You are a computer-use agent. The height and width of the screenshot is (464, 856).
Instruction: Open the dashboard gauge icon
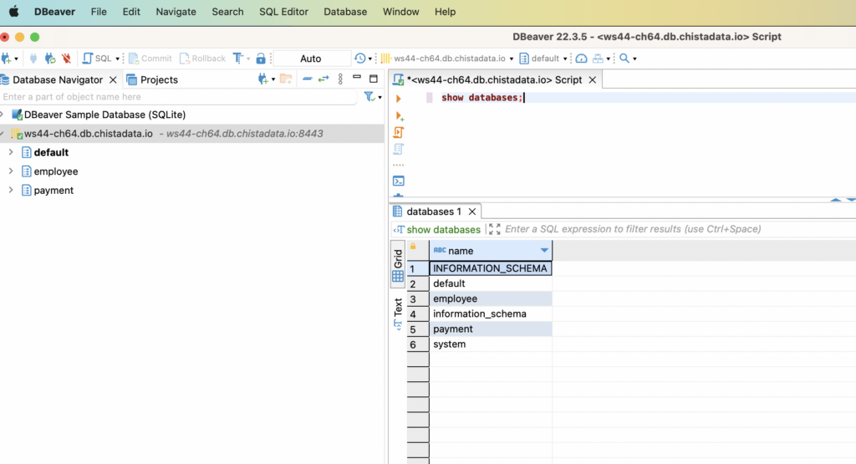[x=582, y=59]
